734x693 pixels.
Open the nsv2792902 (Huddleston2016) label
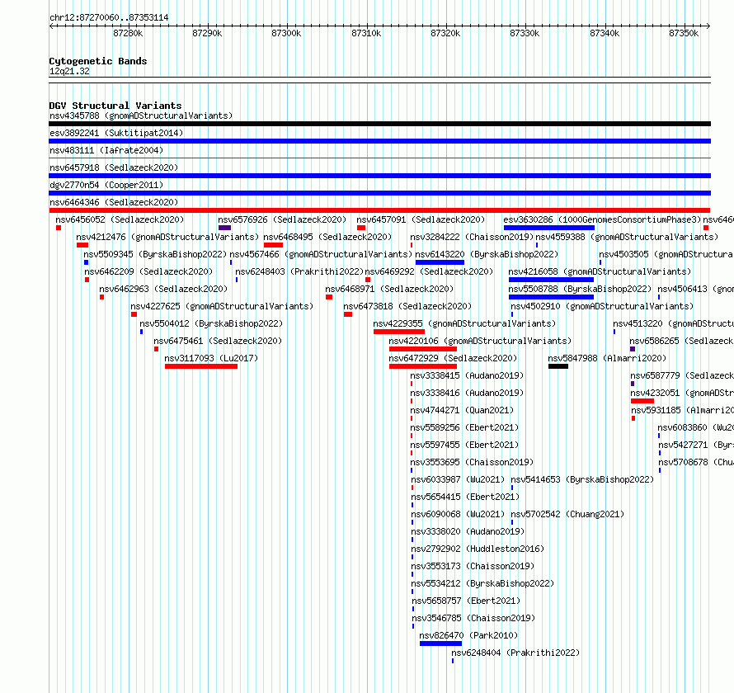pyautogui.click(x=478, y=549)
